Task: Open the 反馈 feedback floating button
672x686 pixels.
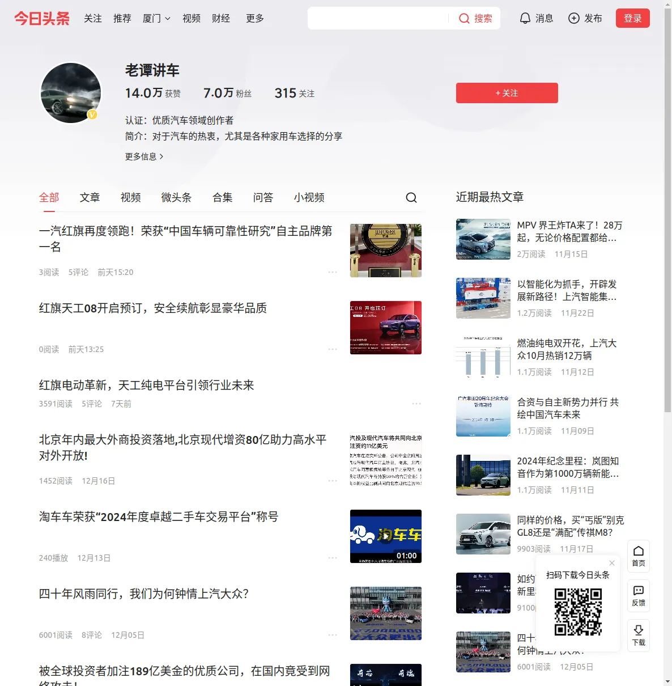Action: [x=639, y=596]
